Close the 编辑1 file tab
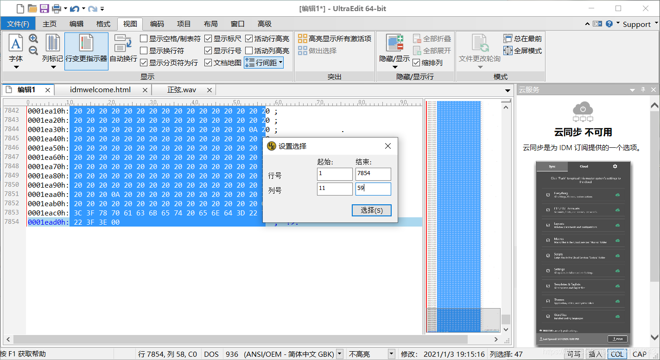The image size is (660, 360). [x=48, y=90]
